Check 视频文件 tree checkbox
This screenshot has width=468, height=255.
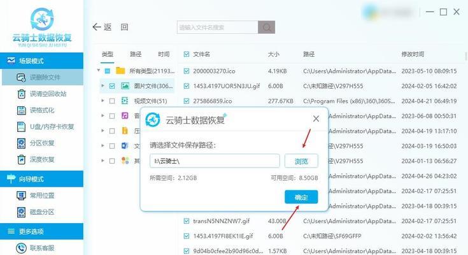(112, 101)
